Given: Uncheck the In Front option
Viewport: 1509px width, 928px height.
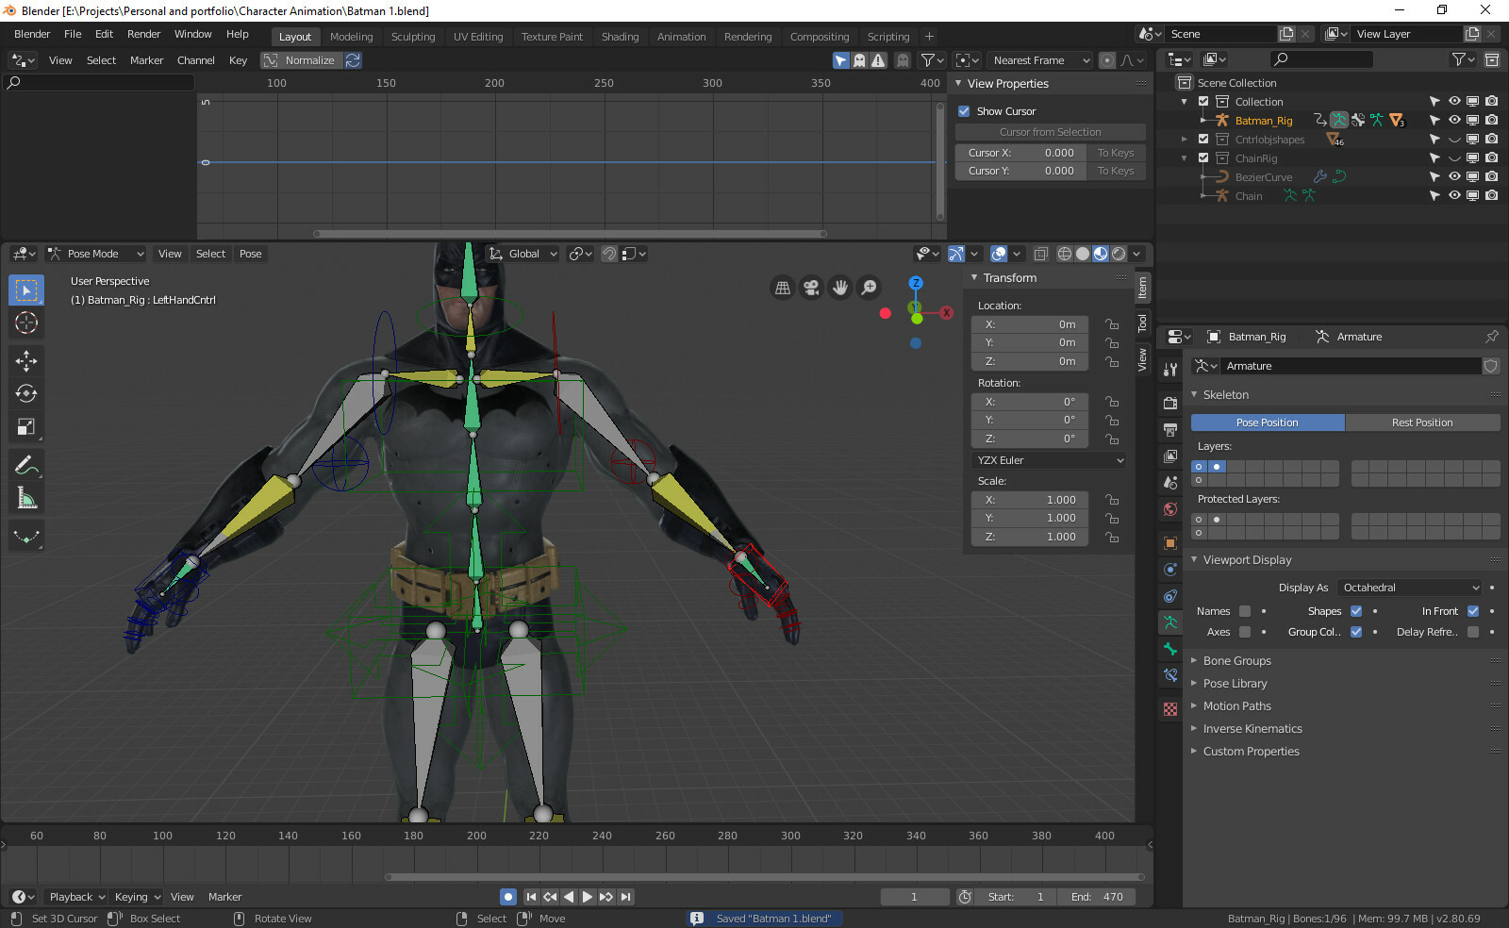Looking at the screenshot, I should (1473, 611).
